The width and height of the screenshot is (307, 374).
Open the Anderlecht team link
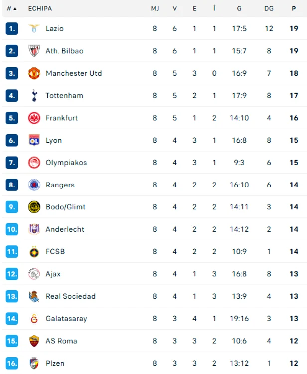[65, 229]
